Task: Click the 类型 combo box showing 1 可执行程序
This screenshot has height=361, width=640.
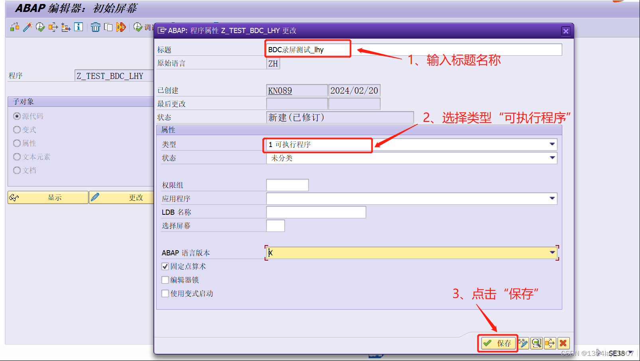Action: coord(412,144)
